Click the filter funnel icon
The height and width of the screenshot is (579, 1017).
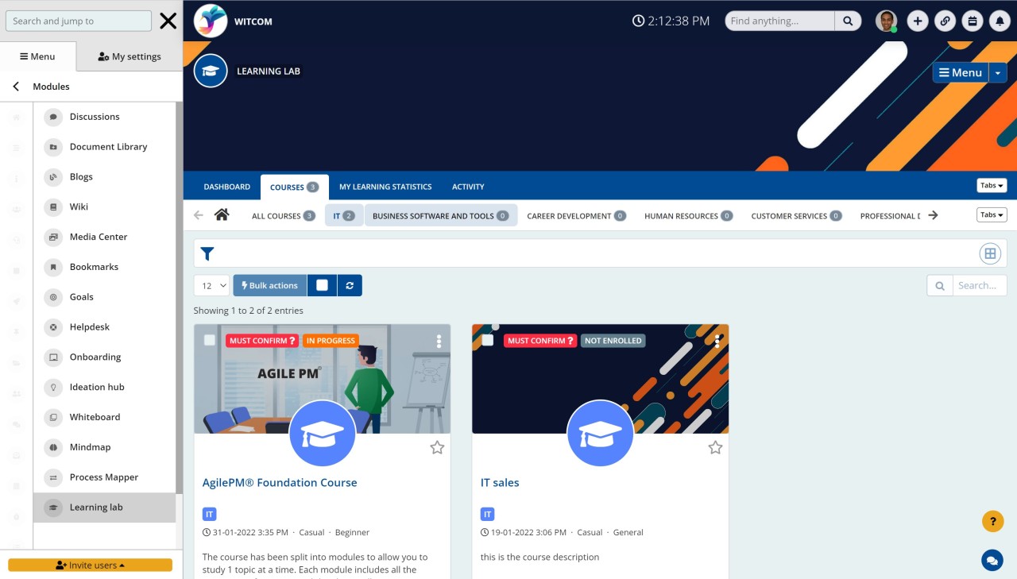(x=207, y=253)
